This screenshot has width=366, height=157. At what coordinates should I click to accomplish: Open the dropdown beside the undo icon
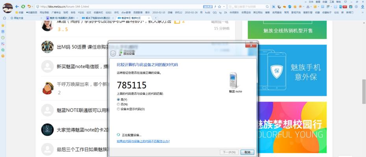(x=32, y=7)
